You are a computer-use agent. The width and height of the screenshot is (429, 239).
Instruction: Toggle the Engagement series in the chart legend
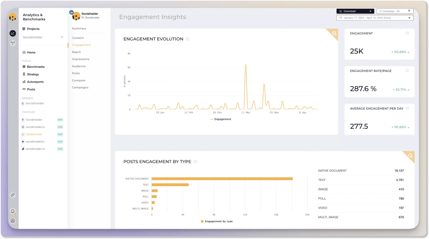(220, 119)
